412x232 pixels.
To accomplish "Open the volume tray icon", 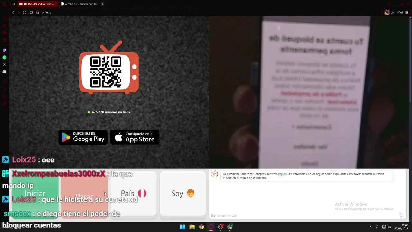I will click(389, 227).
